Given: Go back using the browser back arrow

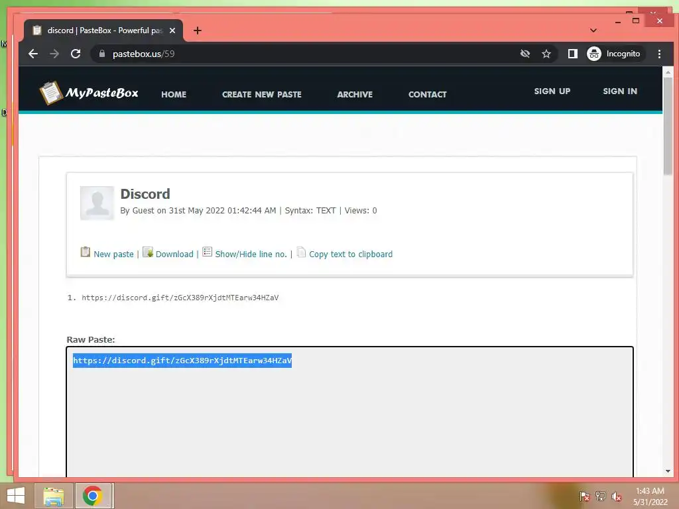Looking at the screenshot, I should pos(33,54).
